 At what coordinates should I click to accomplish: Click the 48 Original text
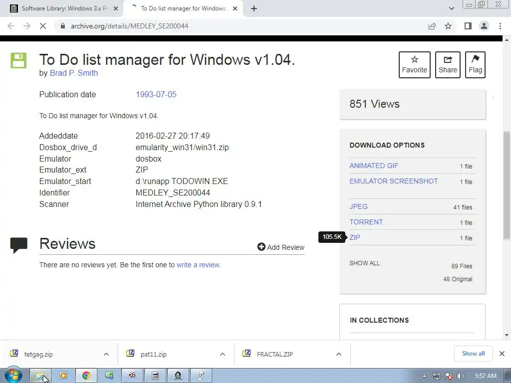pyautogui.click(x=458, y=279)
